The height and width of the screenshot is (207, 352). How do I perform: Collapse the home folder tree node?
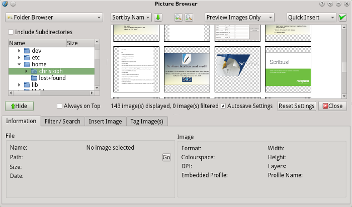19,64
